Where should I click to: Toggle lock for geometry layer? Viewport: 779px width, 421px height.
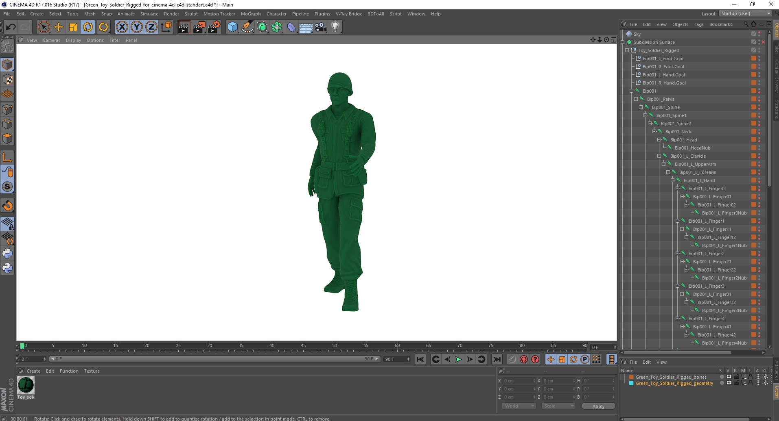click(751, 383)
